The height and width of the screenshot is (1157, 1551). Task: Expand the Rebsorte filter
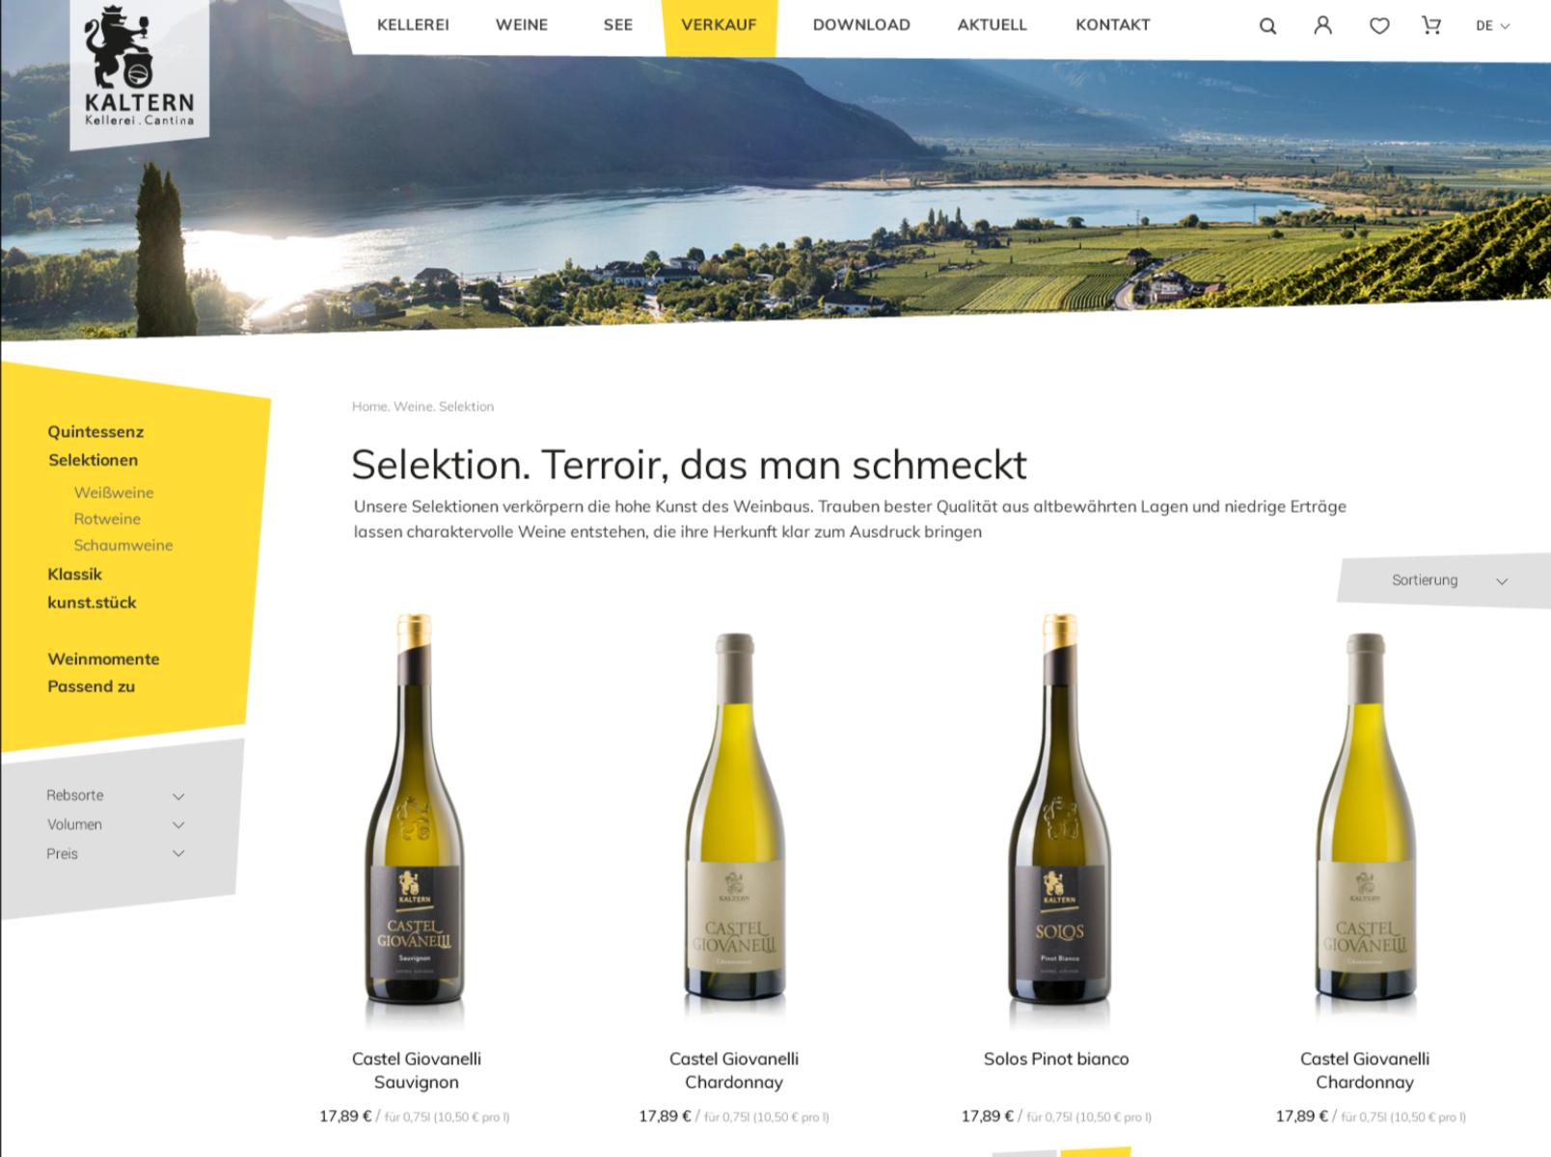115,795
